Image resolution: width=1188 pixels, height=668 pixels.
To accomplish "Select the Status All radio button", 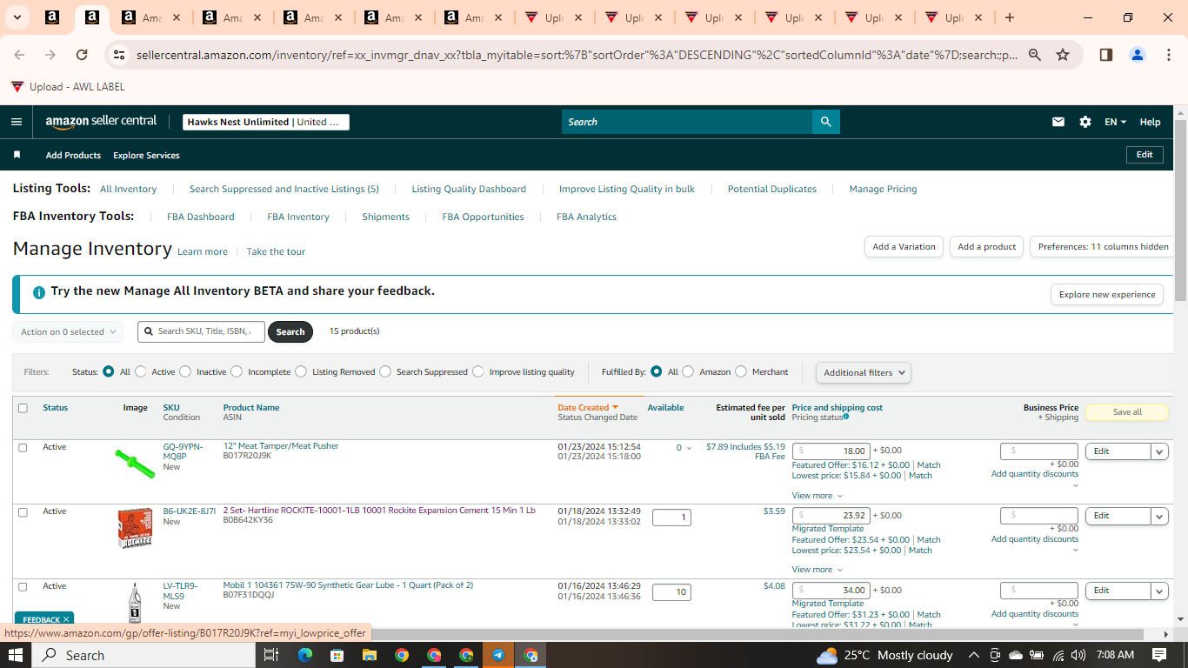I will pyautogui.click(x=109, y=371).
